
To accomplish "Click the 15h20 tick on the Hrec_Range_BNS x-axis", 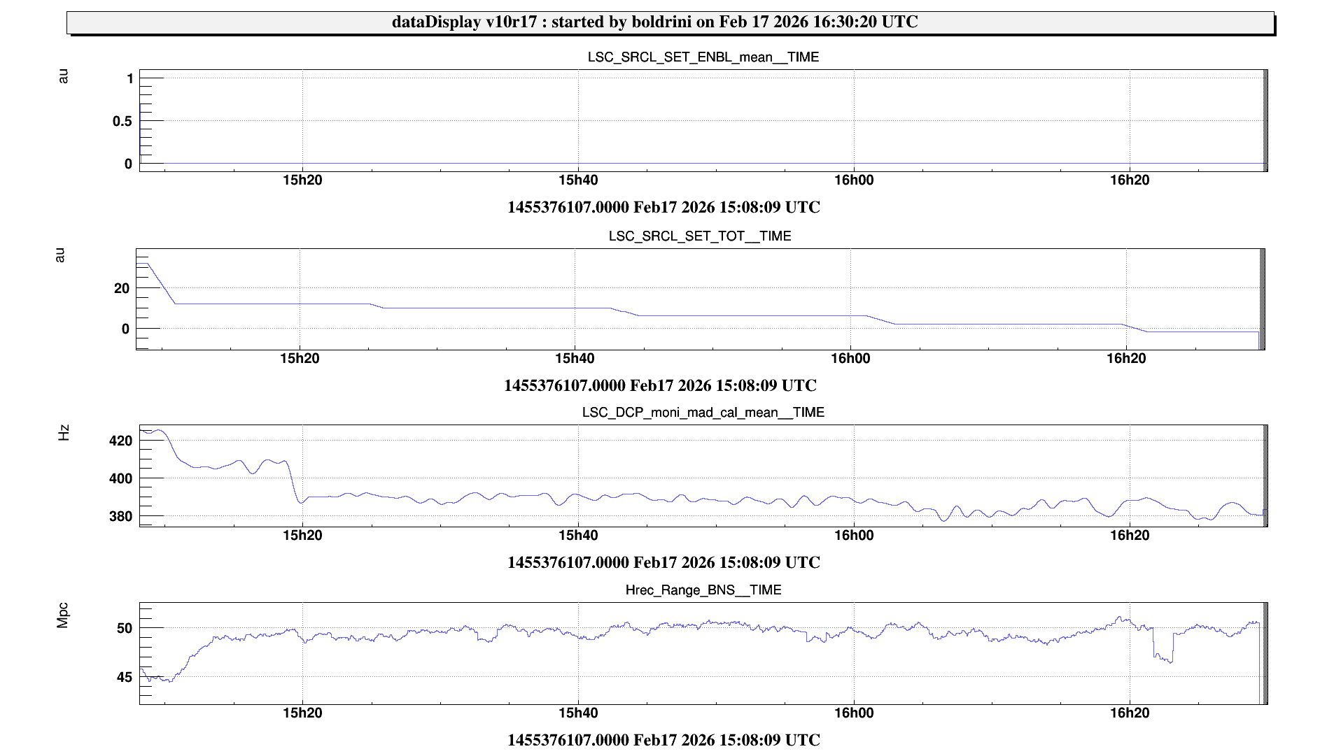I will [302, 713].
